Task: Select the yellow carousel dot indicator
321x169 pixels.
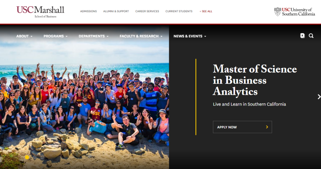Action: [x=27, y=157]
